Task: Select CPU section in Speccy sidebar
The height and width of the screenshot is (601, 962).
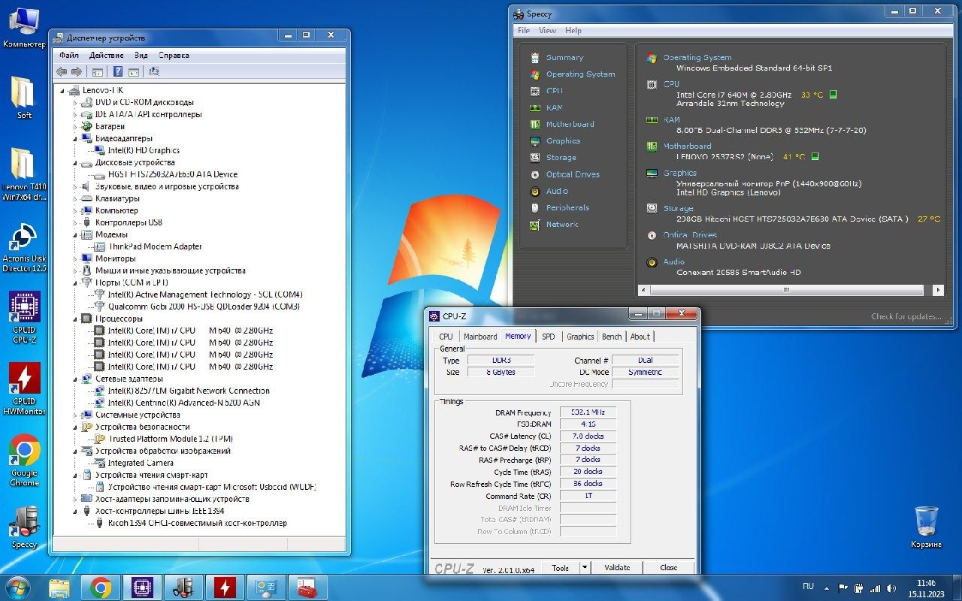Action: [x=554, y=91]
